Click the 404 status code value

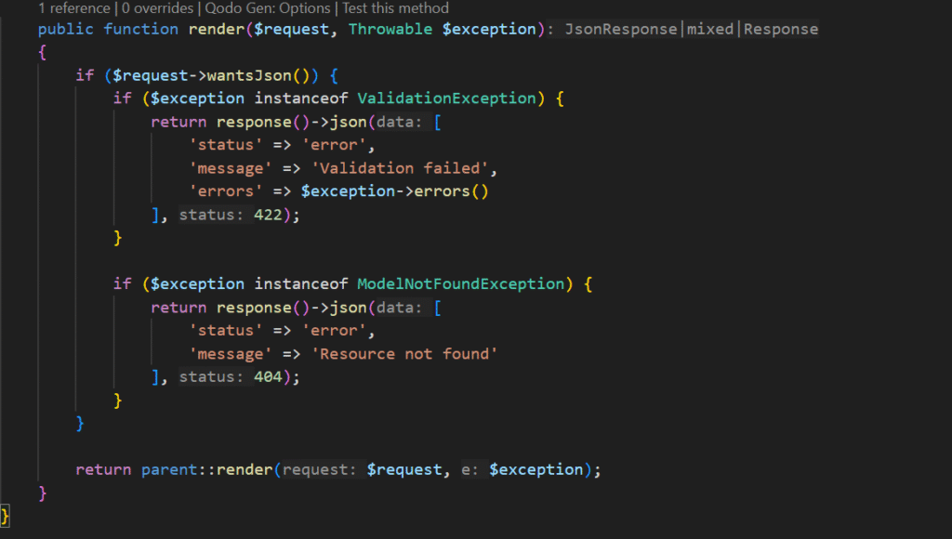(x=269, y=376)
